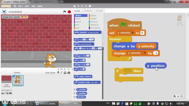
Task: Open lesson13_basket Word document in taskbar
Action: coord(46,104)
